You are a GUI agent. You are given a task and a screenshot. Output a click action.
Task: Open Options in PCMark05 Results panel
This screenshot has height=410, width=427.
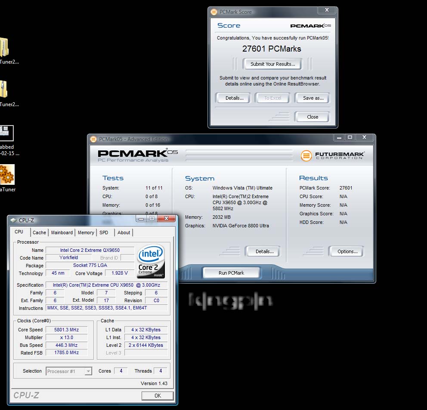[x=347, y=251]
